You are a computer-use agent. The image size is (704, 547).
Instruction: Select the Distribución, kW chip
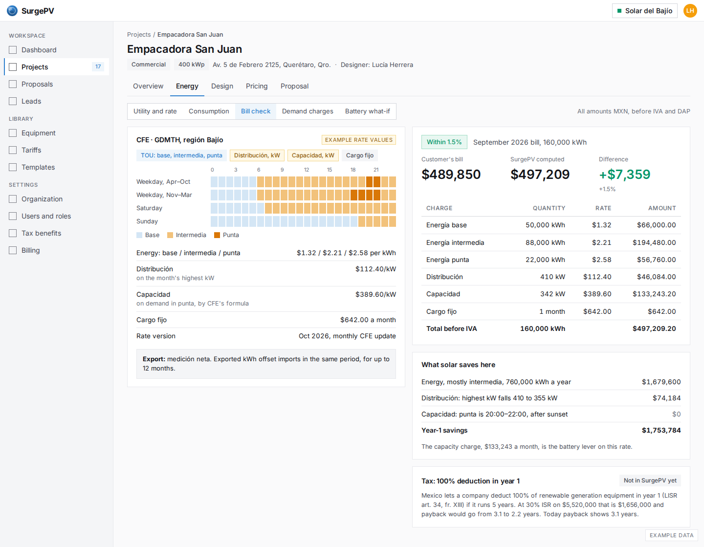click(257, 155)
